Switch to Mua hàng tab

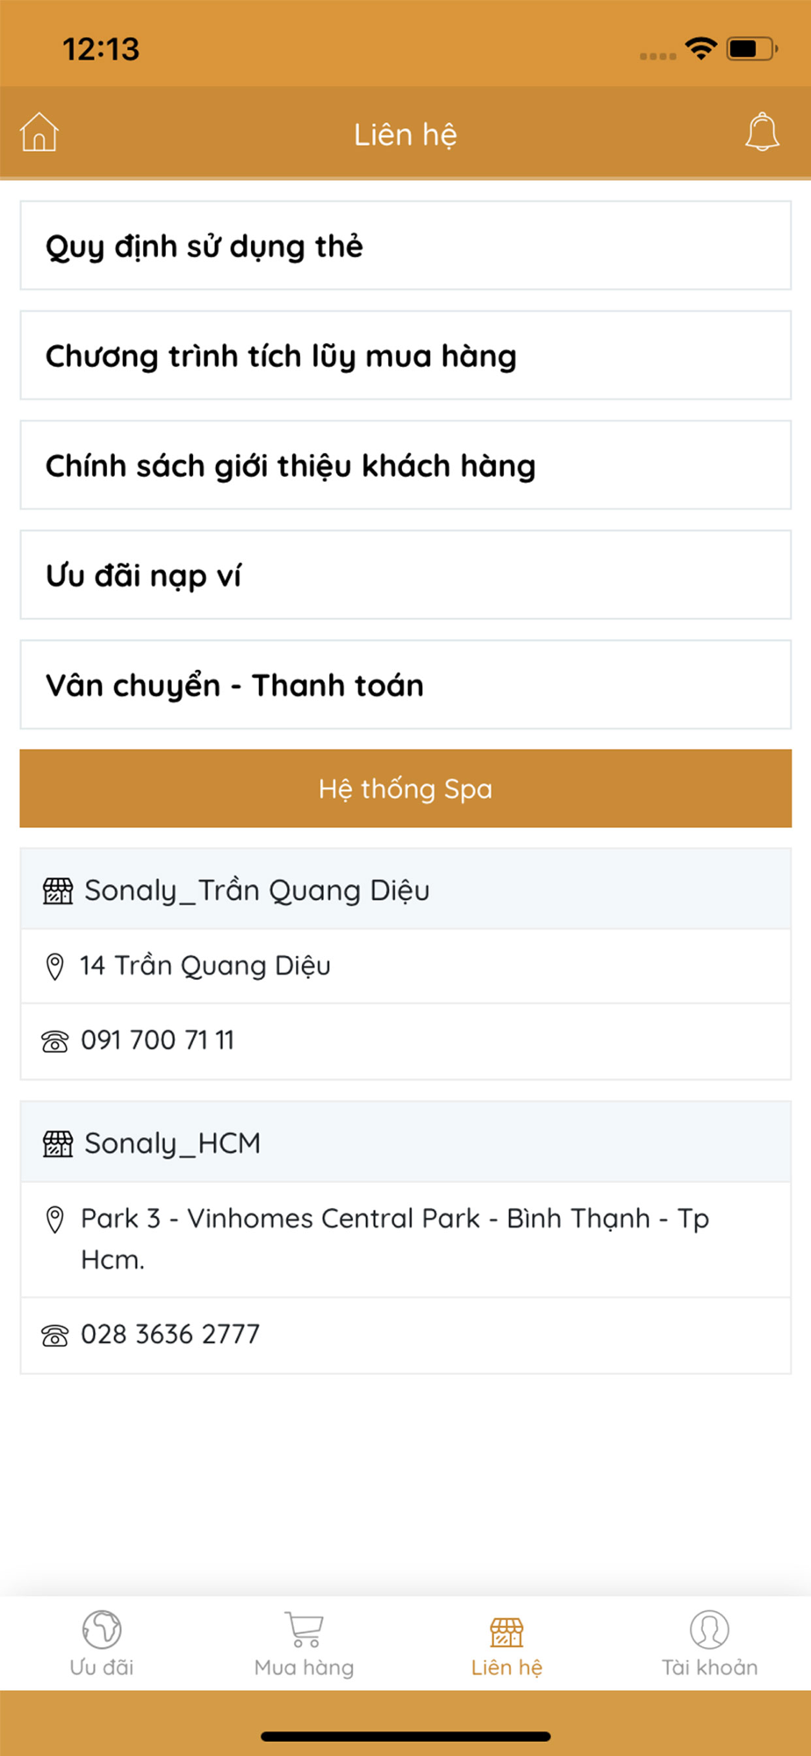coord(304,1644)
